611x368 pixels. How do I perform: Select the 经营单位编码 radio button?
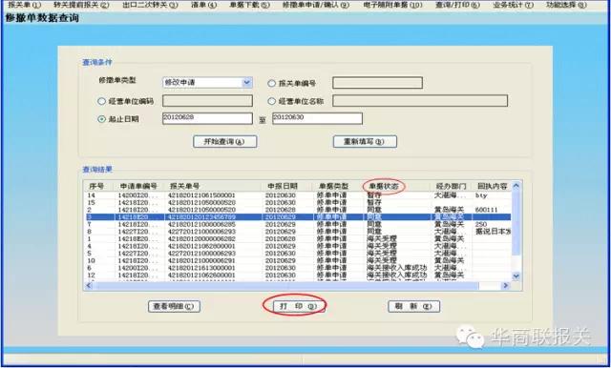click(101, 101)
